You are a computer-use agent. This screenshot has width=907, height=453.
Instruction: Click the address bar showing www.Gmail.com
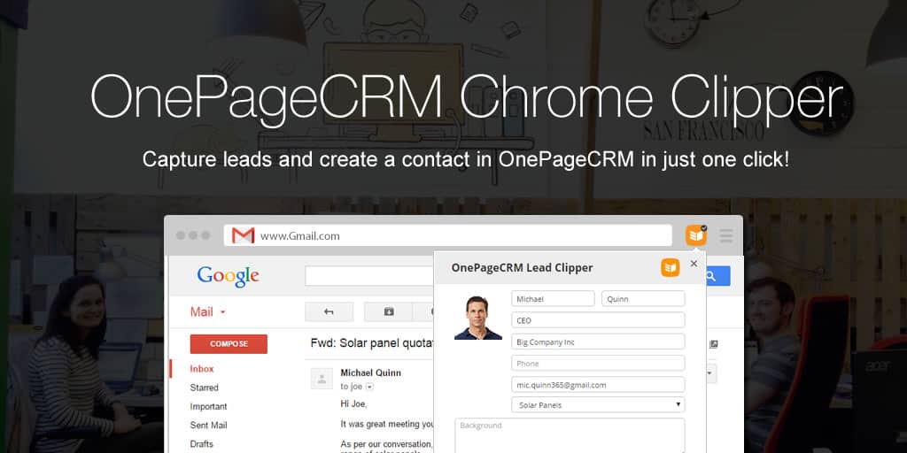pos(447,235)
